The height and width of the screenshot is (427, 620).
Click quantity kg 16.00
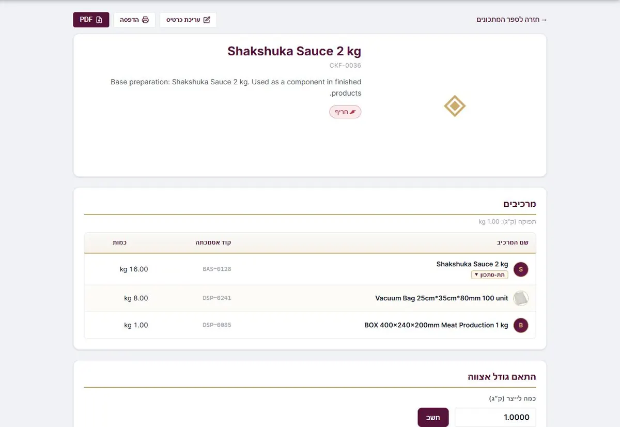pos(134,269)
